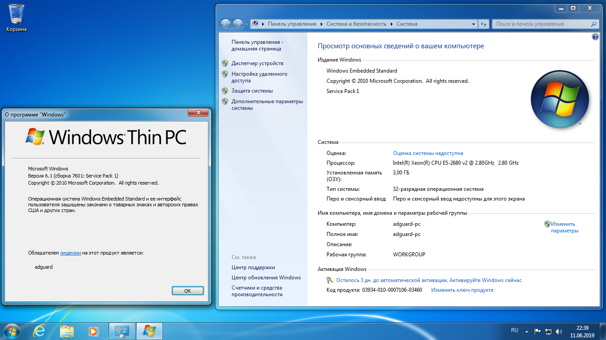Launch Internet Explorer from the taskbar
The width and height of the screenshot is (606, 340).
[x=40, y=331]
